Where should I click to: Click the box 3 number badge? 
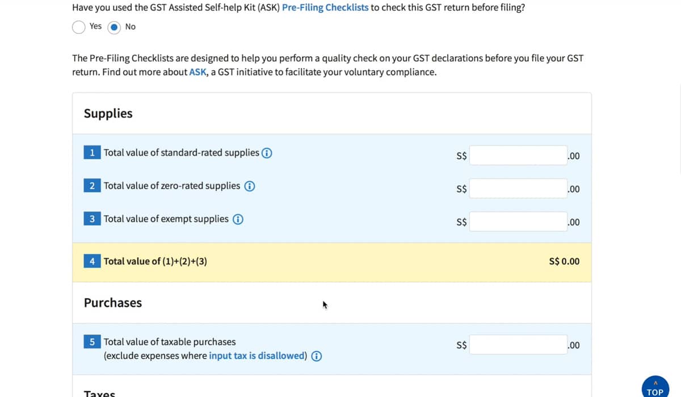[x=93, y=219]
